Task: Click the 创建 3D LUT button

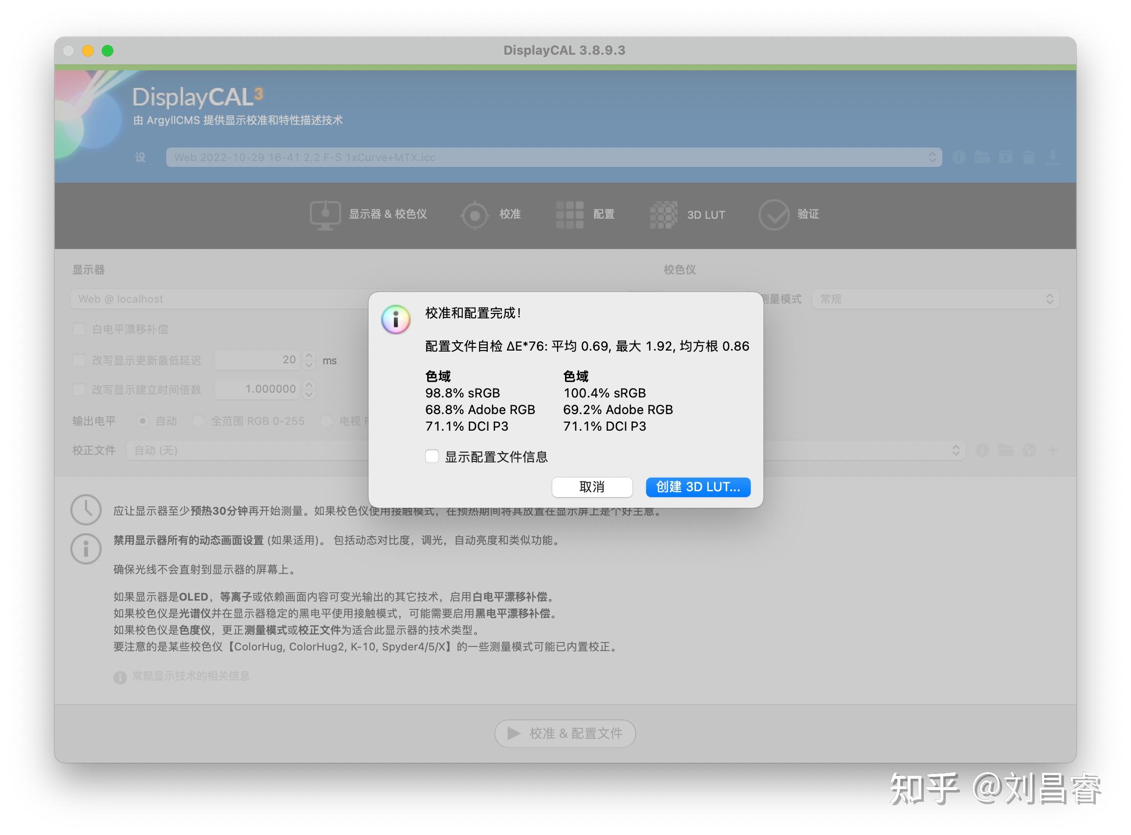Action: (697, 487)
